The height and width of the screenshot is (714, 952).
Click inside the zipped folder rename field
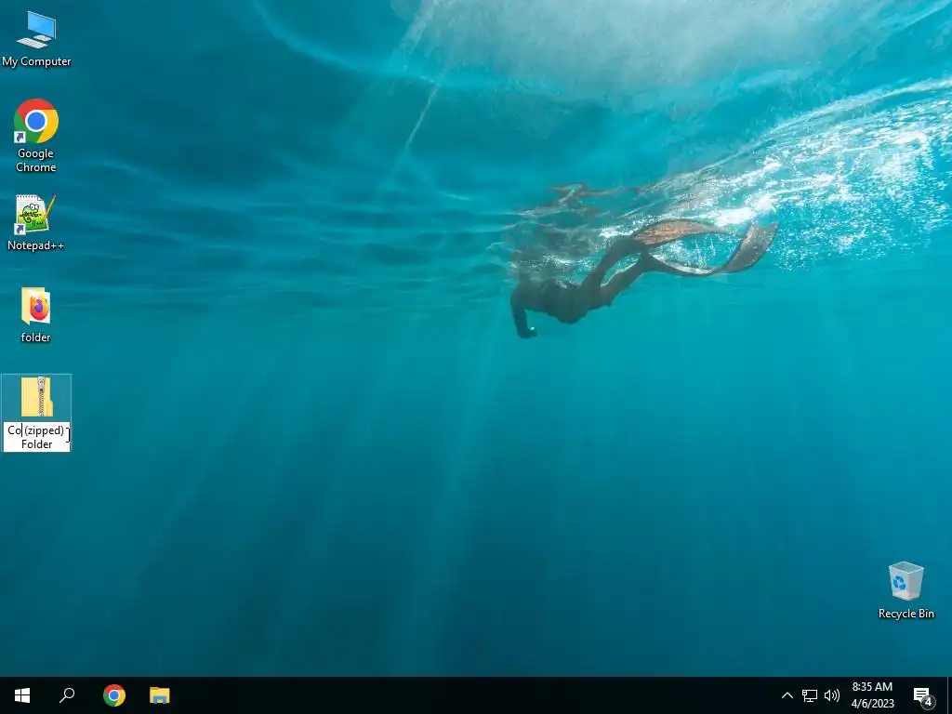36,437
